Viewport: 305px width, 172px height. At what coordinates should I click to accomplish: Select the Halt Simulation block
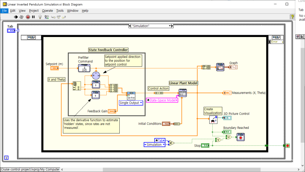[x=241, y=137]
